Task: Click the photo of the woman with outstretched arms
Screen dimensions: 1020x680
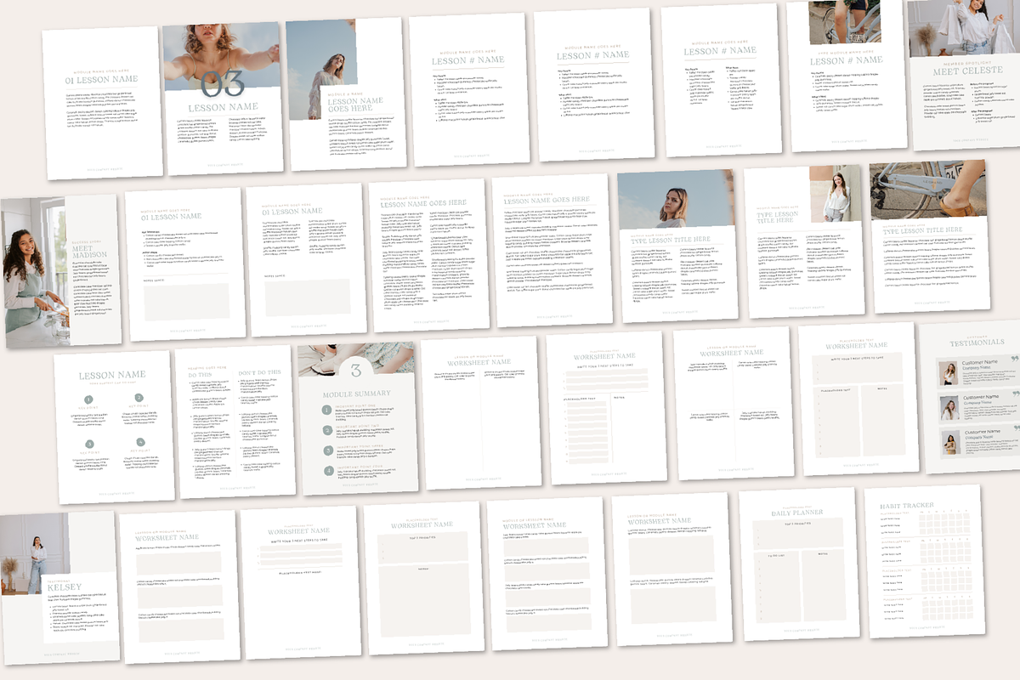Action: click(x=221, y=56)
